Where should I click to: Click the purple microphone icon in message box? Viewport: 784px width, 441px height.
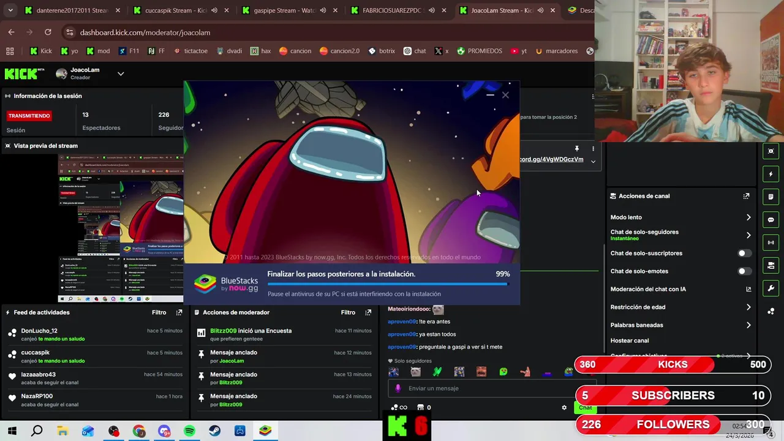[398, 388]
